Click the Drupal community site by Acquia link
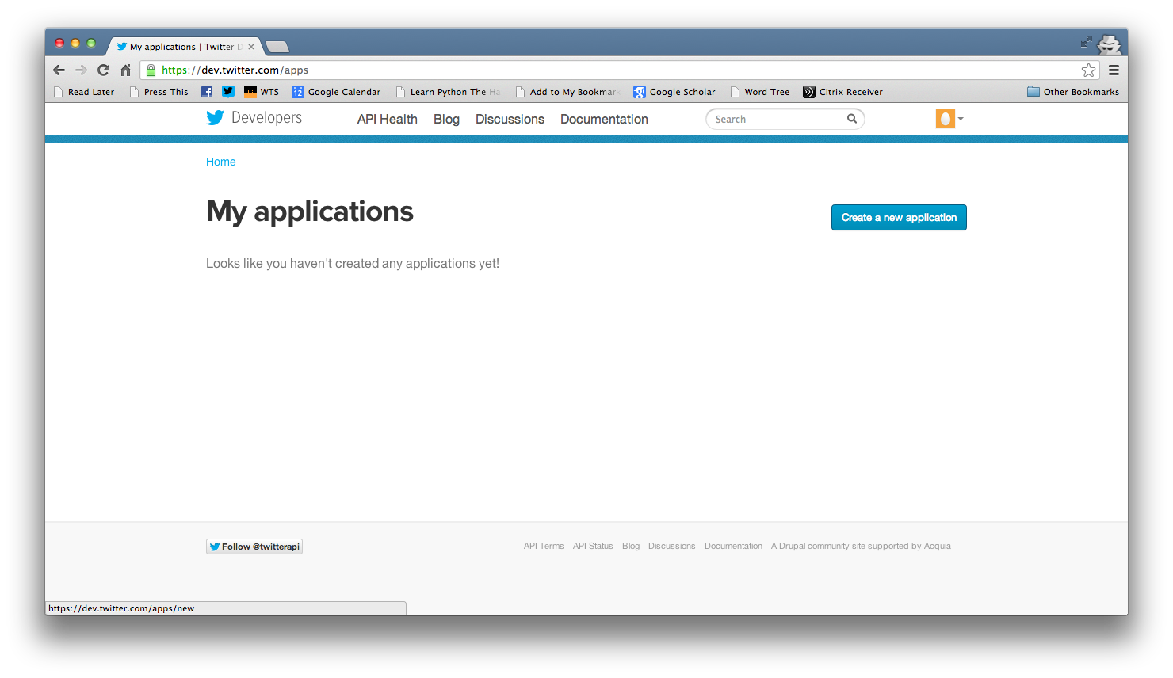 coord(861,546)
